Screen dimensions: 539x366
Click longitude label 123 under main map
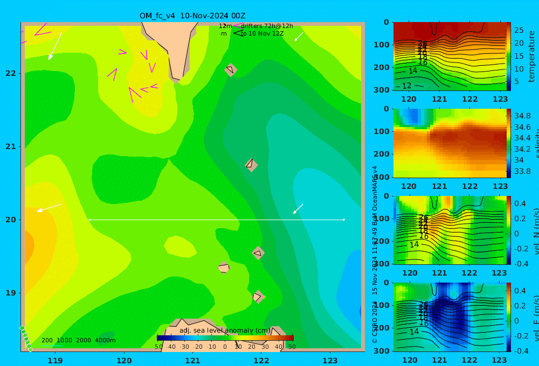[330, 361]
